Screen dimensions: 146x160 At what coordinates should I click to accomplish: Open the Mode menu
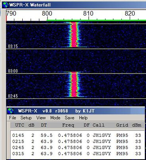pyautogui.click(x=55, y=118)
